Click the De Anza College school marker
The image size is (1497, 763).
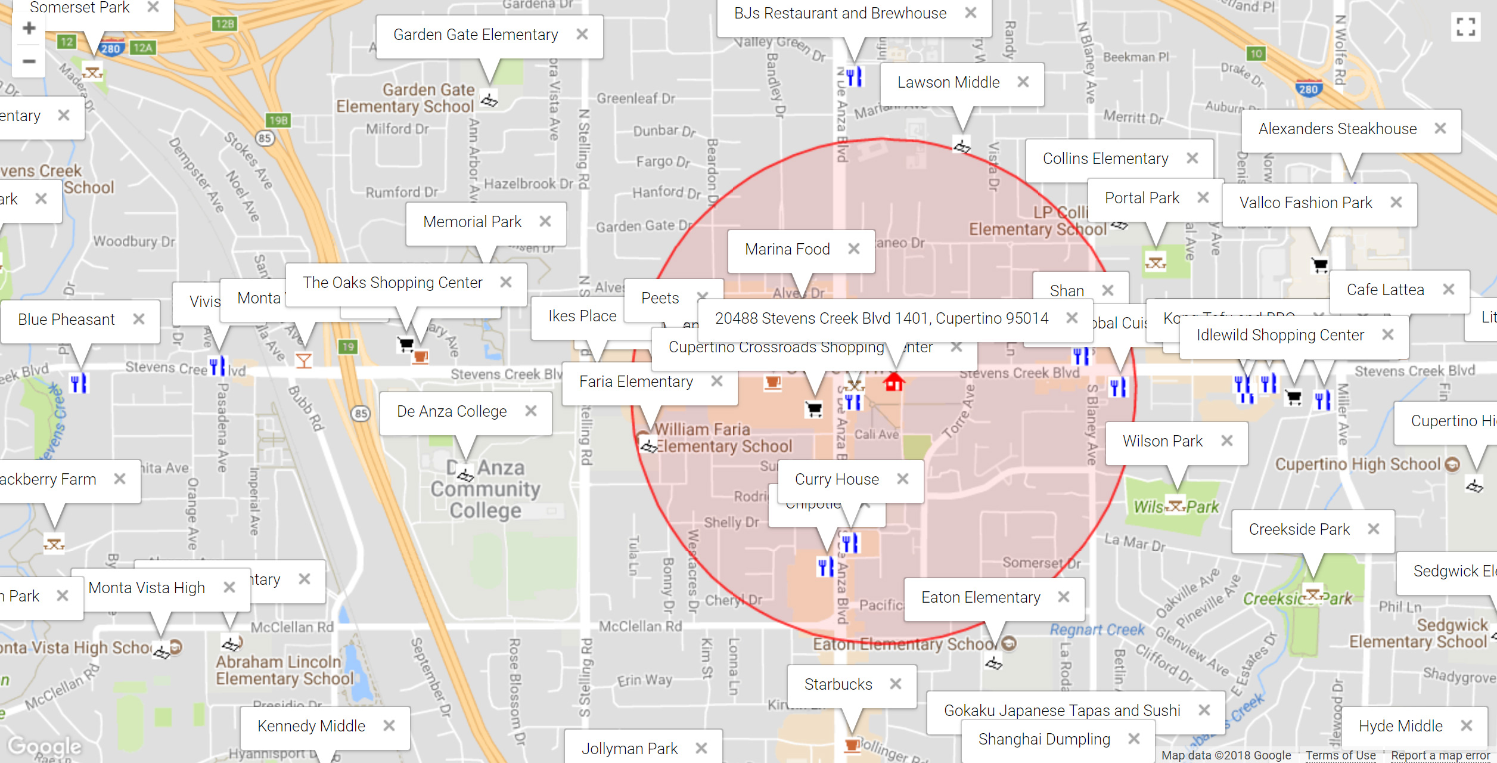465,475
